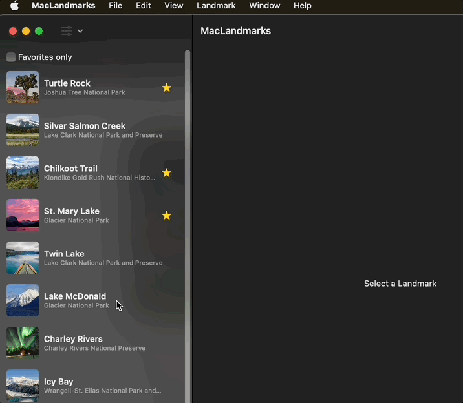The width and height of the screenshot is (463, 403).
Task: Select the Turtle Rock landmark name
Action: click(67, 83)
